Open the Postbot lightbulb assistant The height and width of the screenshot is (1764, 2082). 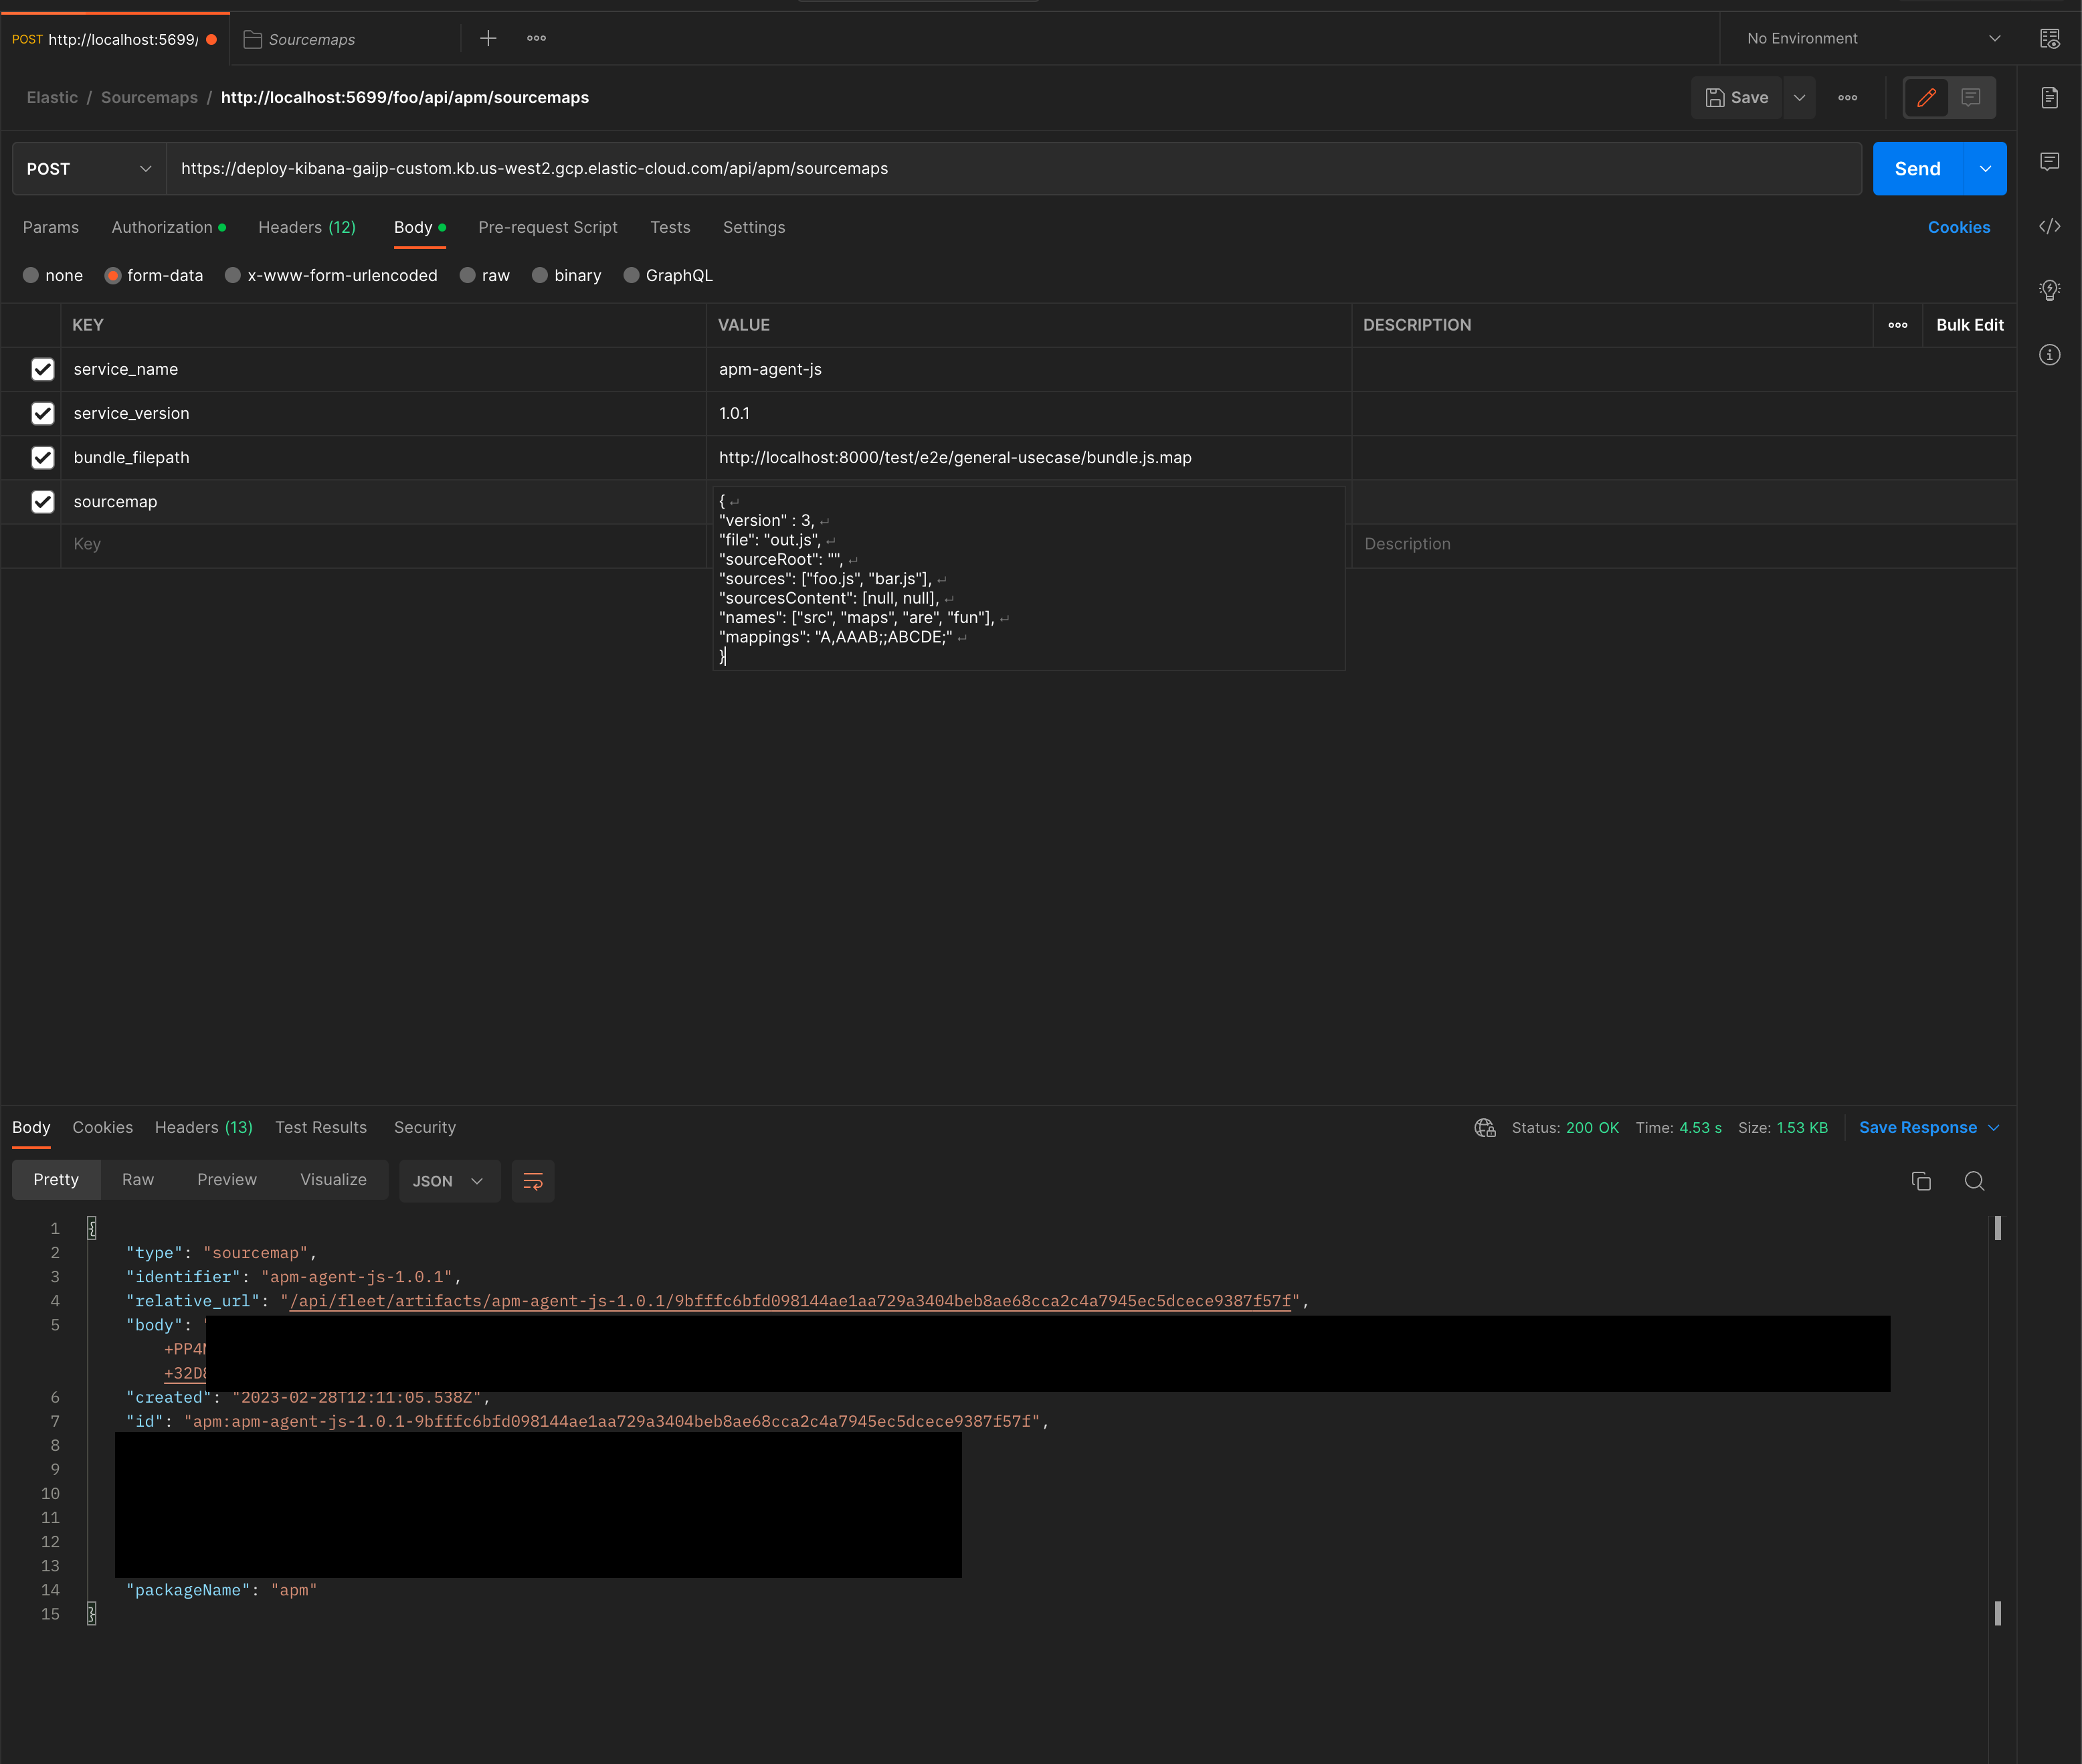point(2050,290)
